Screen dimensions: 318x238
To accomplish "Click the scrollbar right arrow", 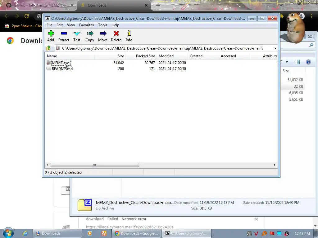I will tap(275, 165).
